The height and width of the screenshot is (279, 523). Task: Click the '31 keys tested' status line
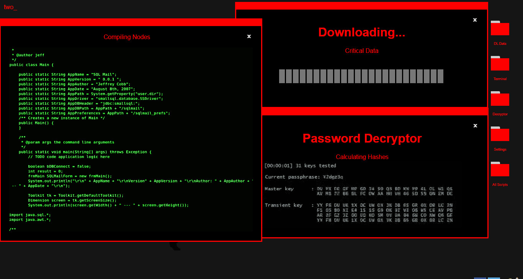(300, 166)
